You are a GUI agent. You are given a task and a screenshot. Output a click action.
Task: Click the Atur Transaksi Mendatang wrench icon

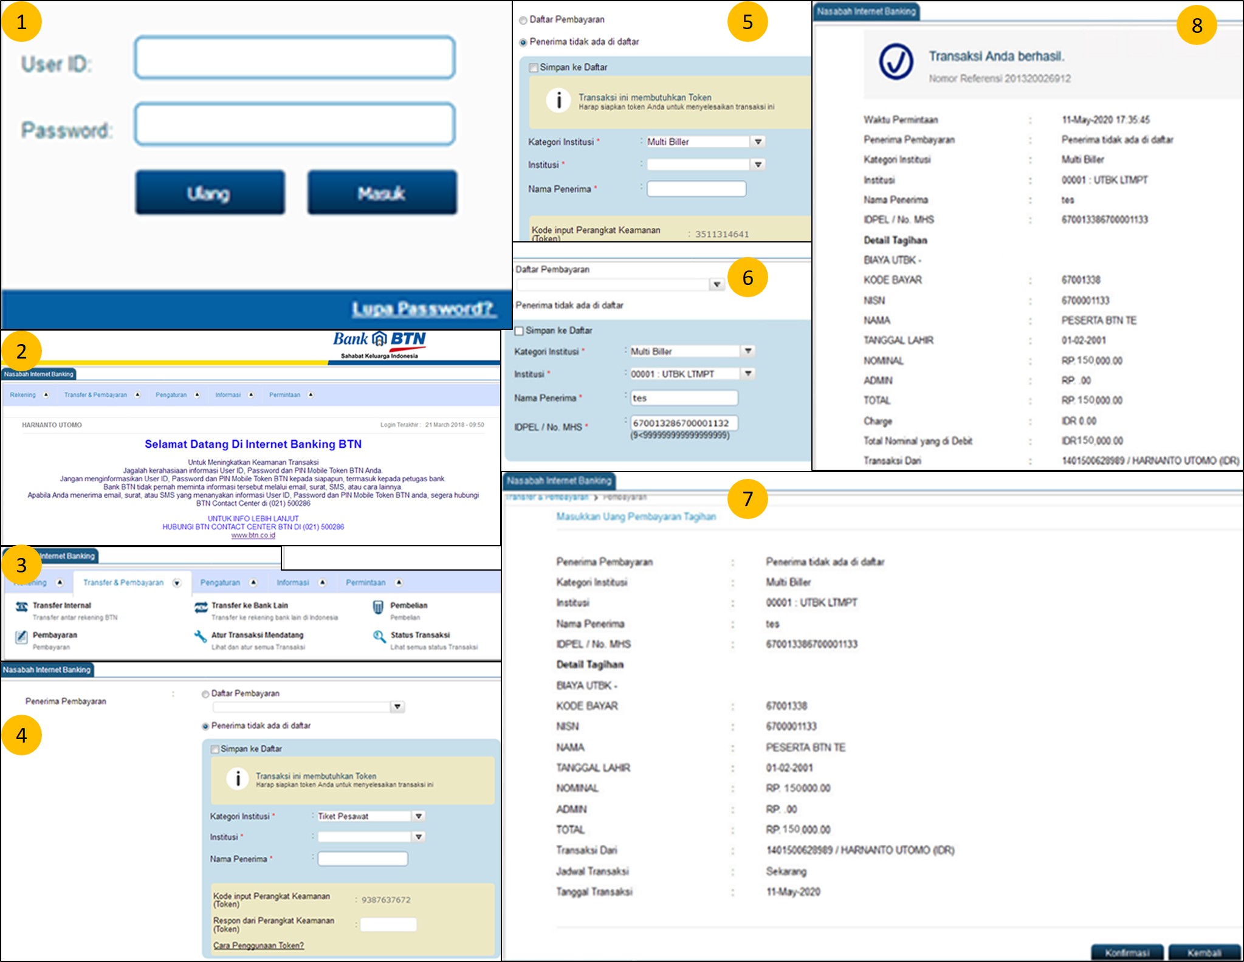pos(201,636)
